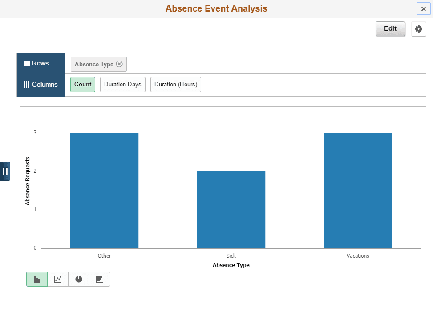Enable the Duration Days measure
Viewport: 433px width, 309px height.
point(122,84)
